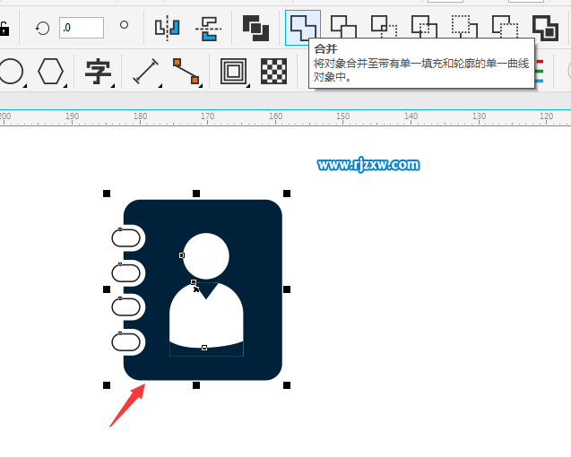Click the Create boundary icon

click(x=546, y=28)
